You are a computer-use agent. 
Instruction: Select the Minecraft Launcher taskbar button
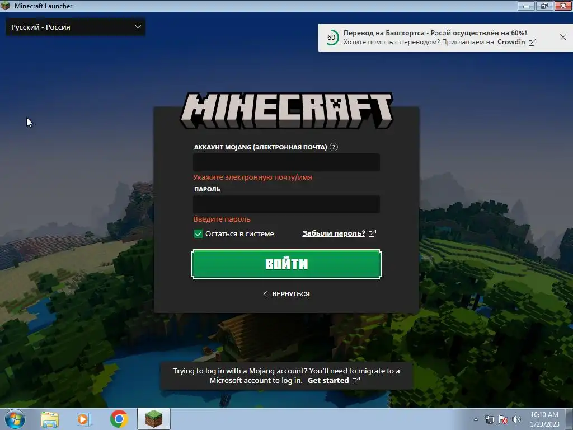154,419
